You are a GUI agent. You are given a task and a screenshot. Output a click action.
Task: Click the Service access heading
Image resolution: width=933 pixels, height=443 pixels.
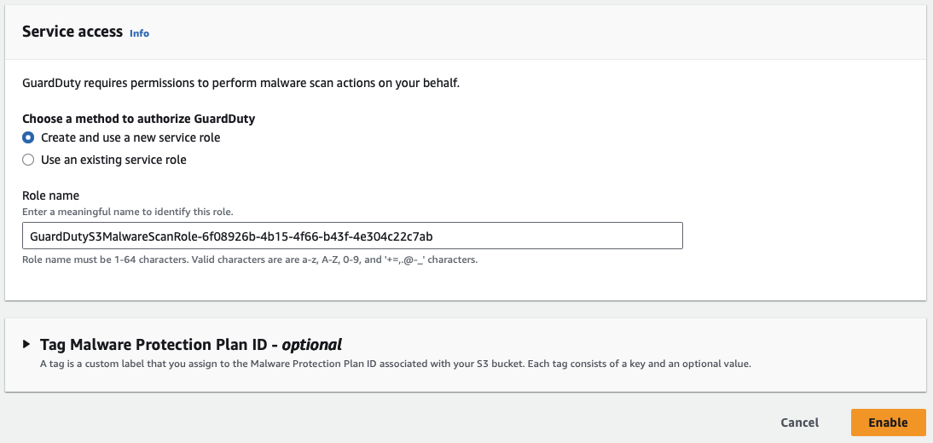click(72, 32)
